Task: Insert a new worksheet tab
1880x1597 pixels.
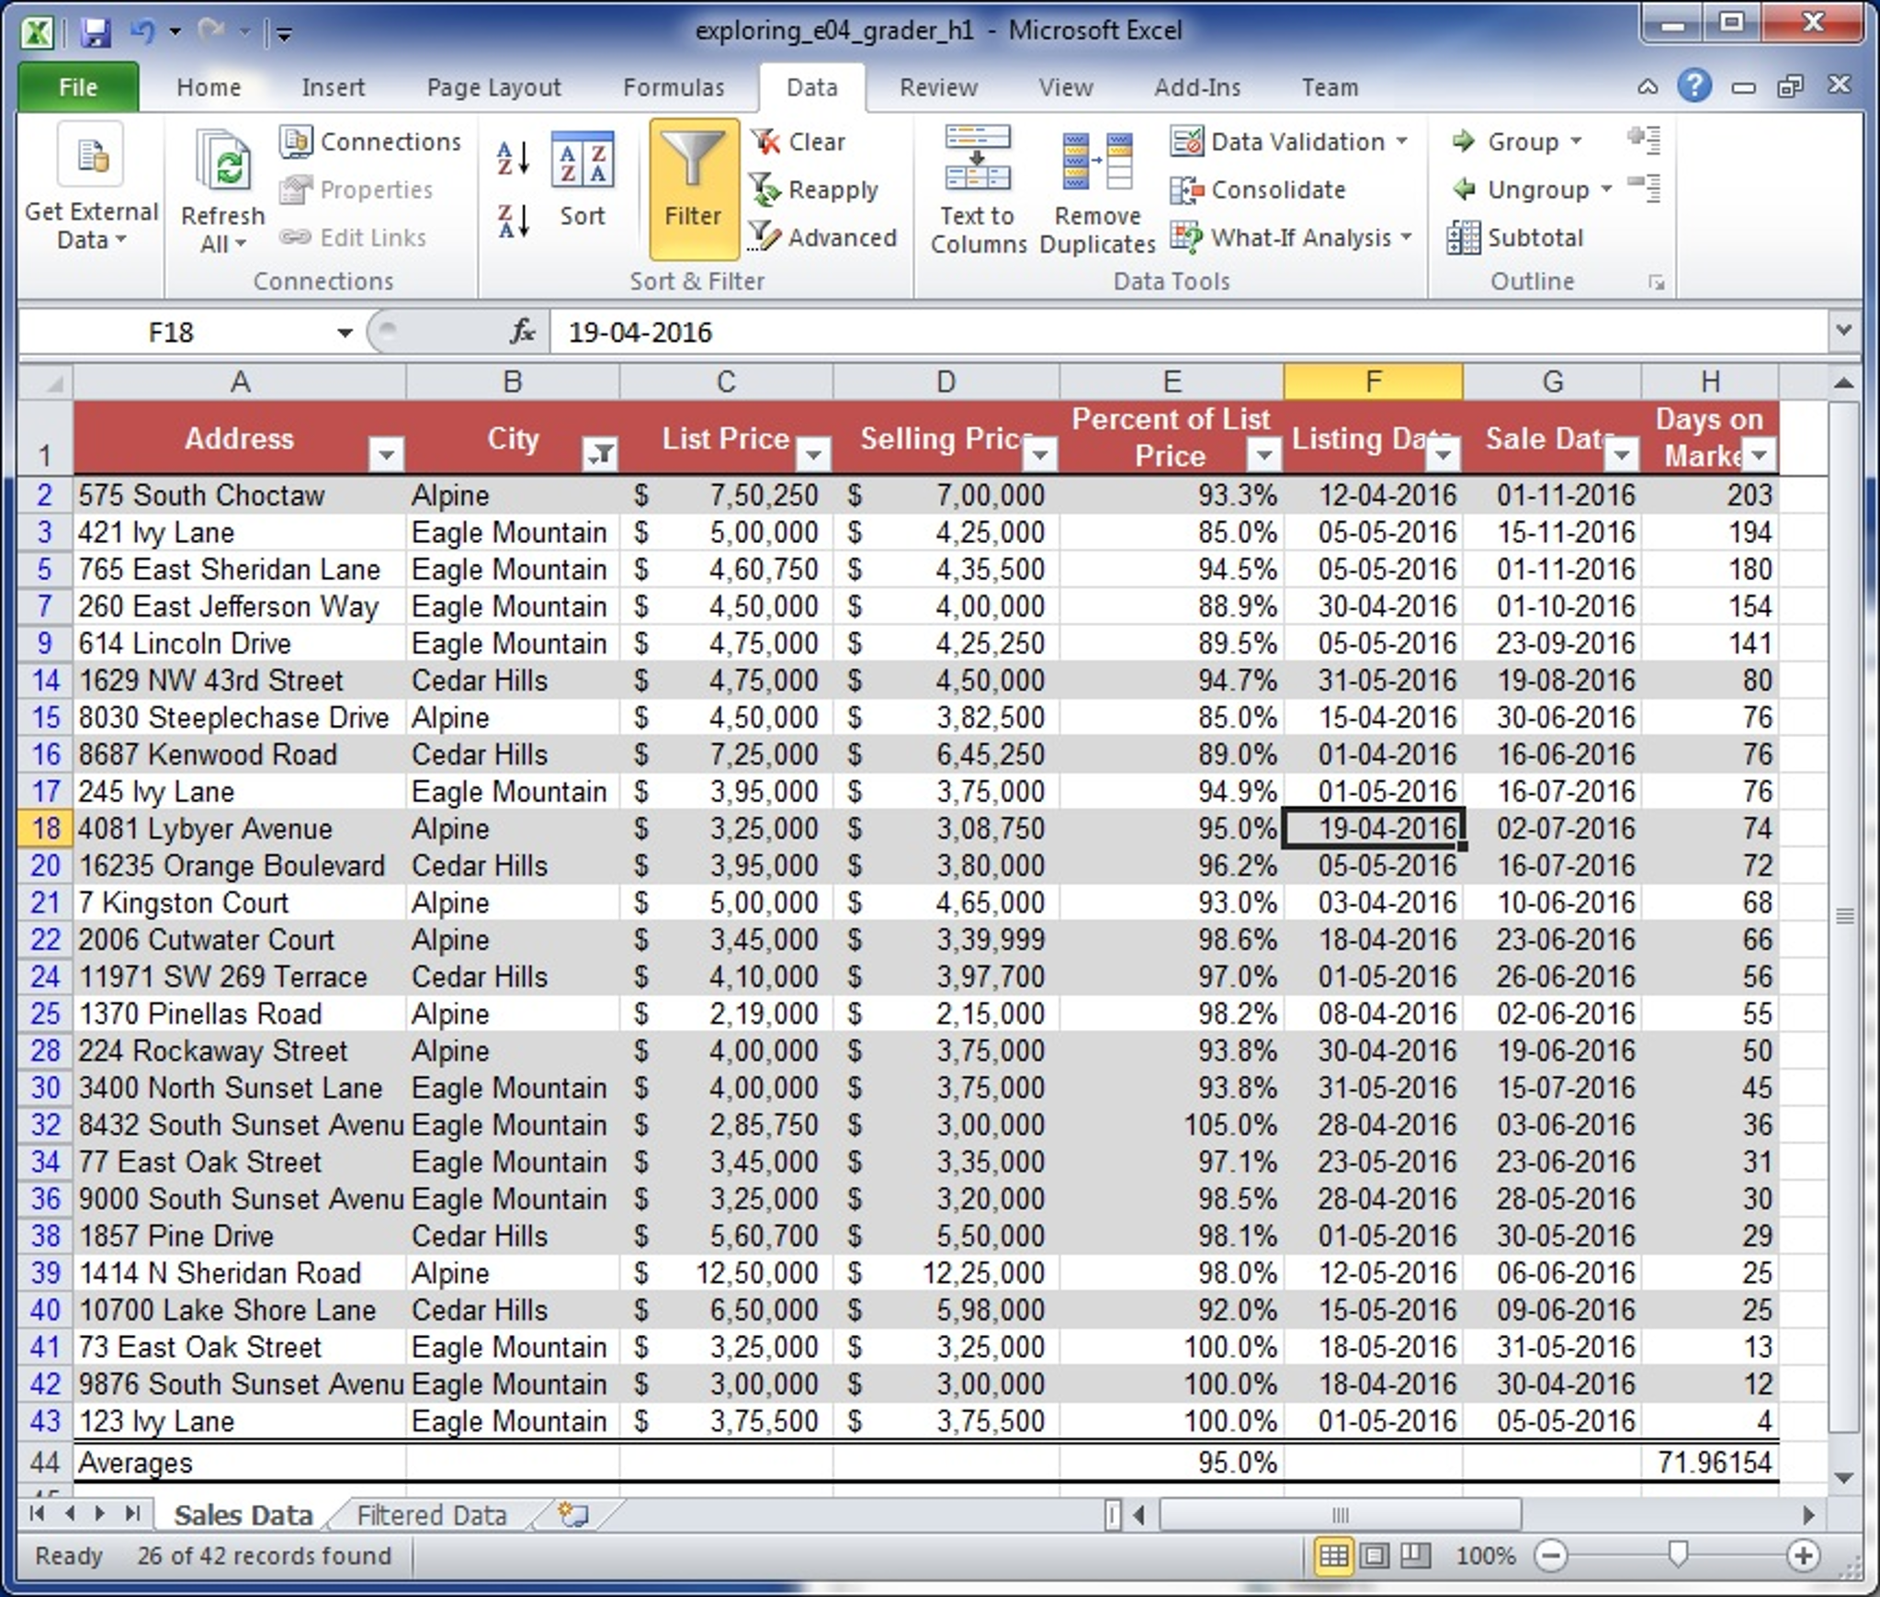Action: [x=574, y=1515]
